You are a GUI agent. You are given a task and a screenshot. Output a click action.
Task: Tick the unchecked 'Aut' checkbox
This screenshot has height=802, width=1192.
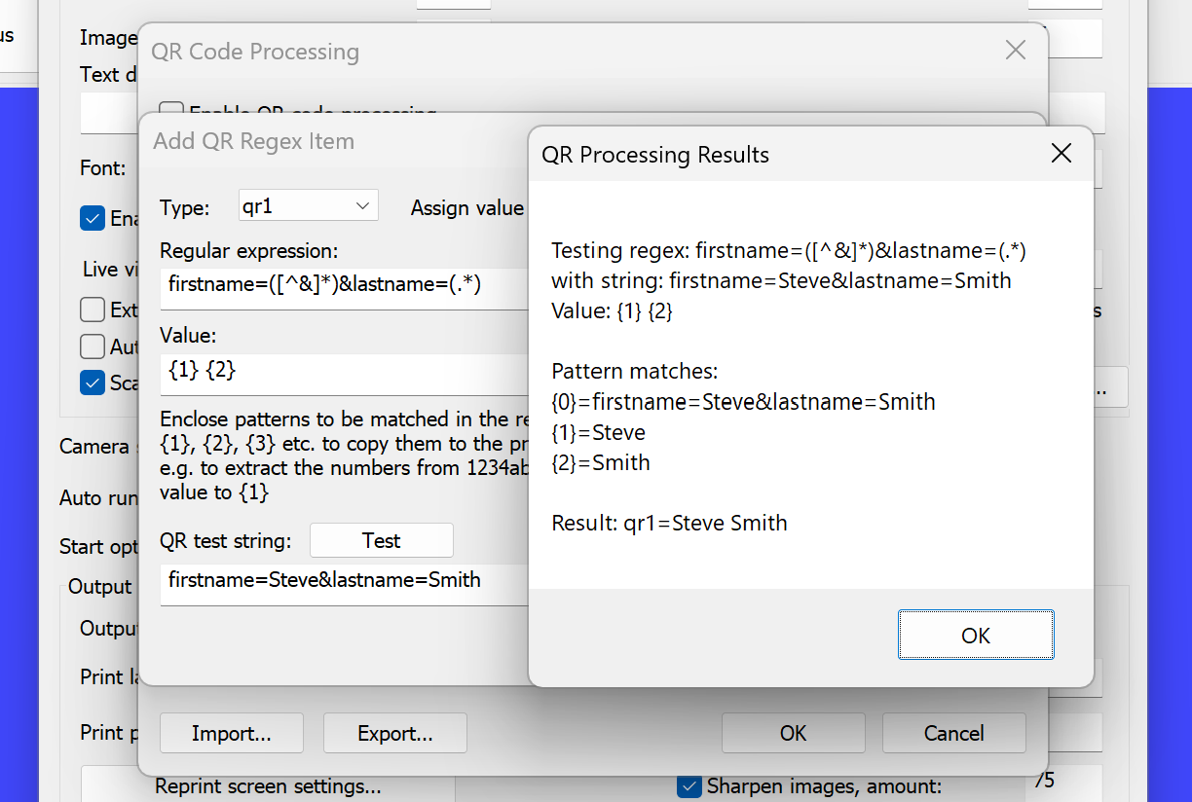[93, 346]
